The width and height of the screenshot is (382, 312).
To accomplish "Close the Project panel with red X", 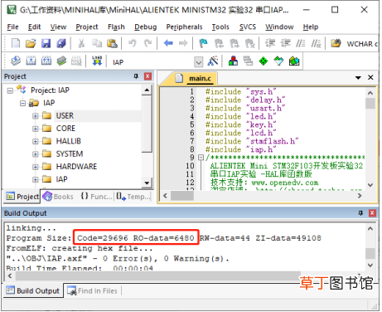I will tap(148, 76).
